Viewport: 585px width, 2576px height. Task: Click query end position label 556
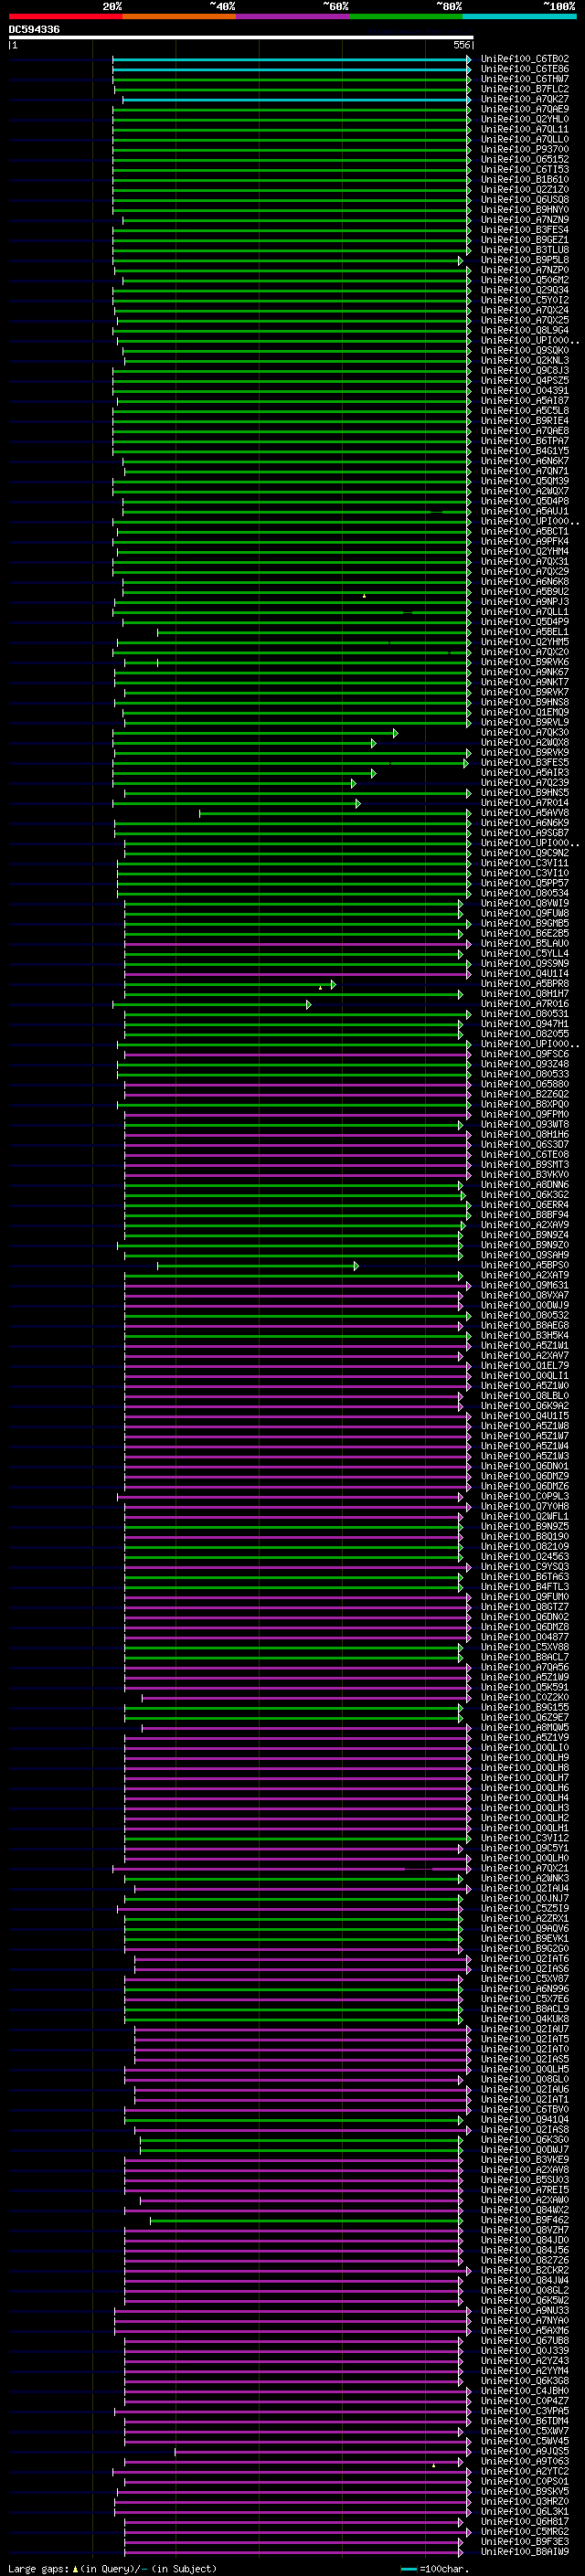[462, 45]
